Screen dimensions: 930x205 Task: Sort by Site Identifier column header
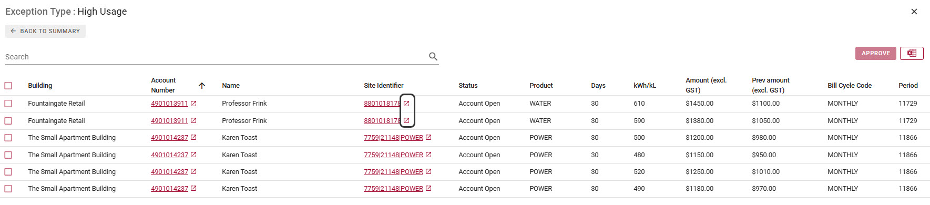[x=384, y=86]
